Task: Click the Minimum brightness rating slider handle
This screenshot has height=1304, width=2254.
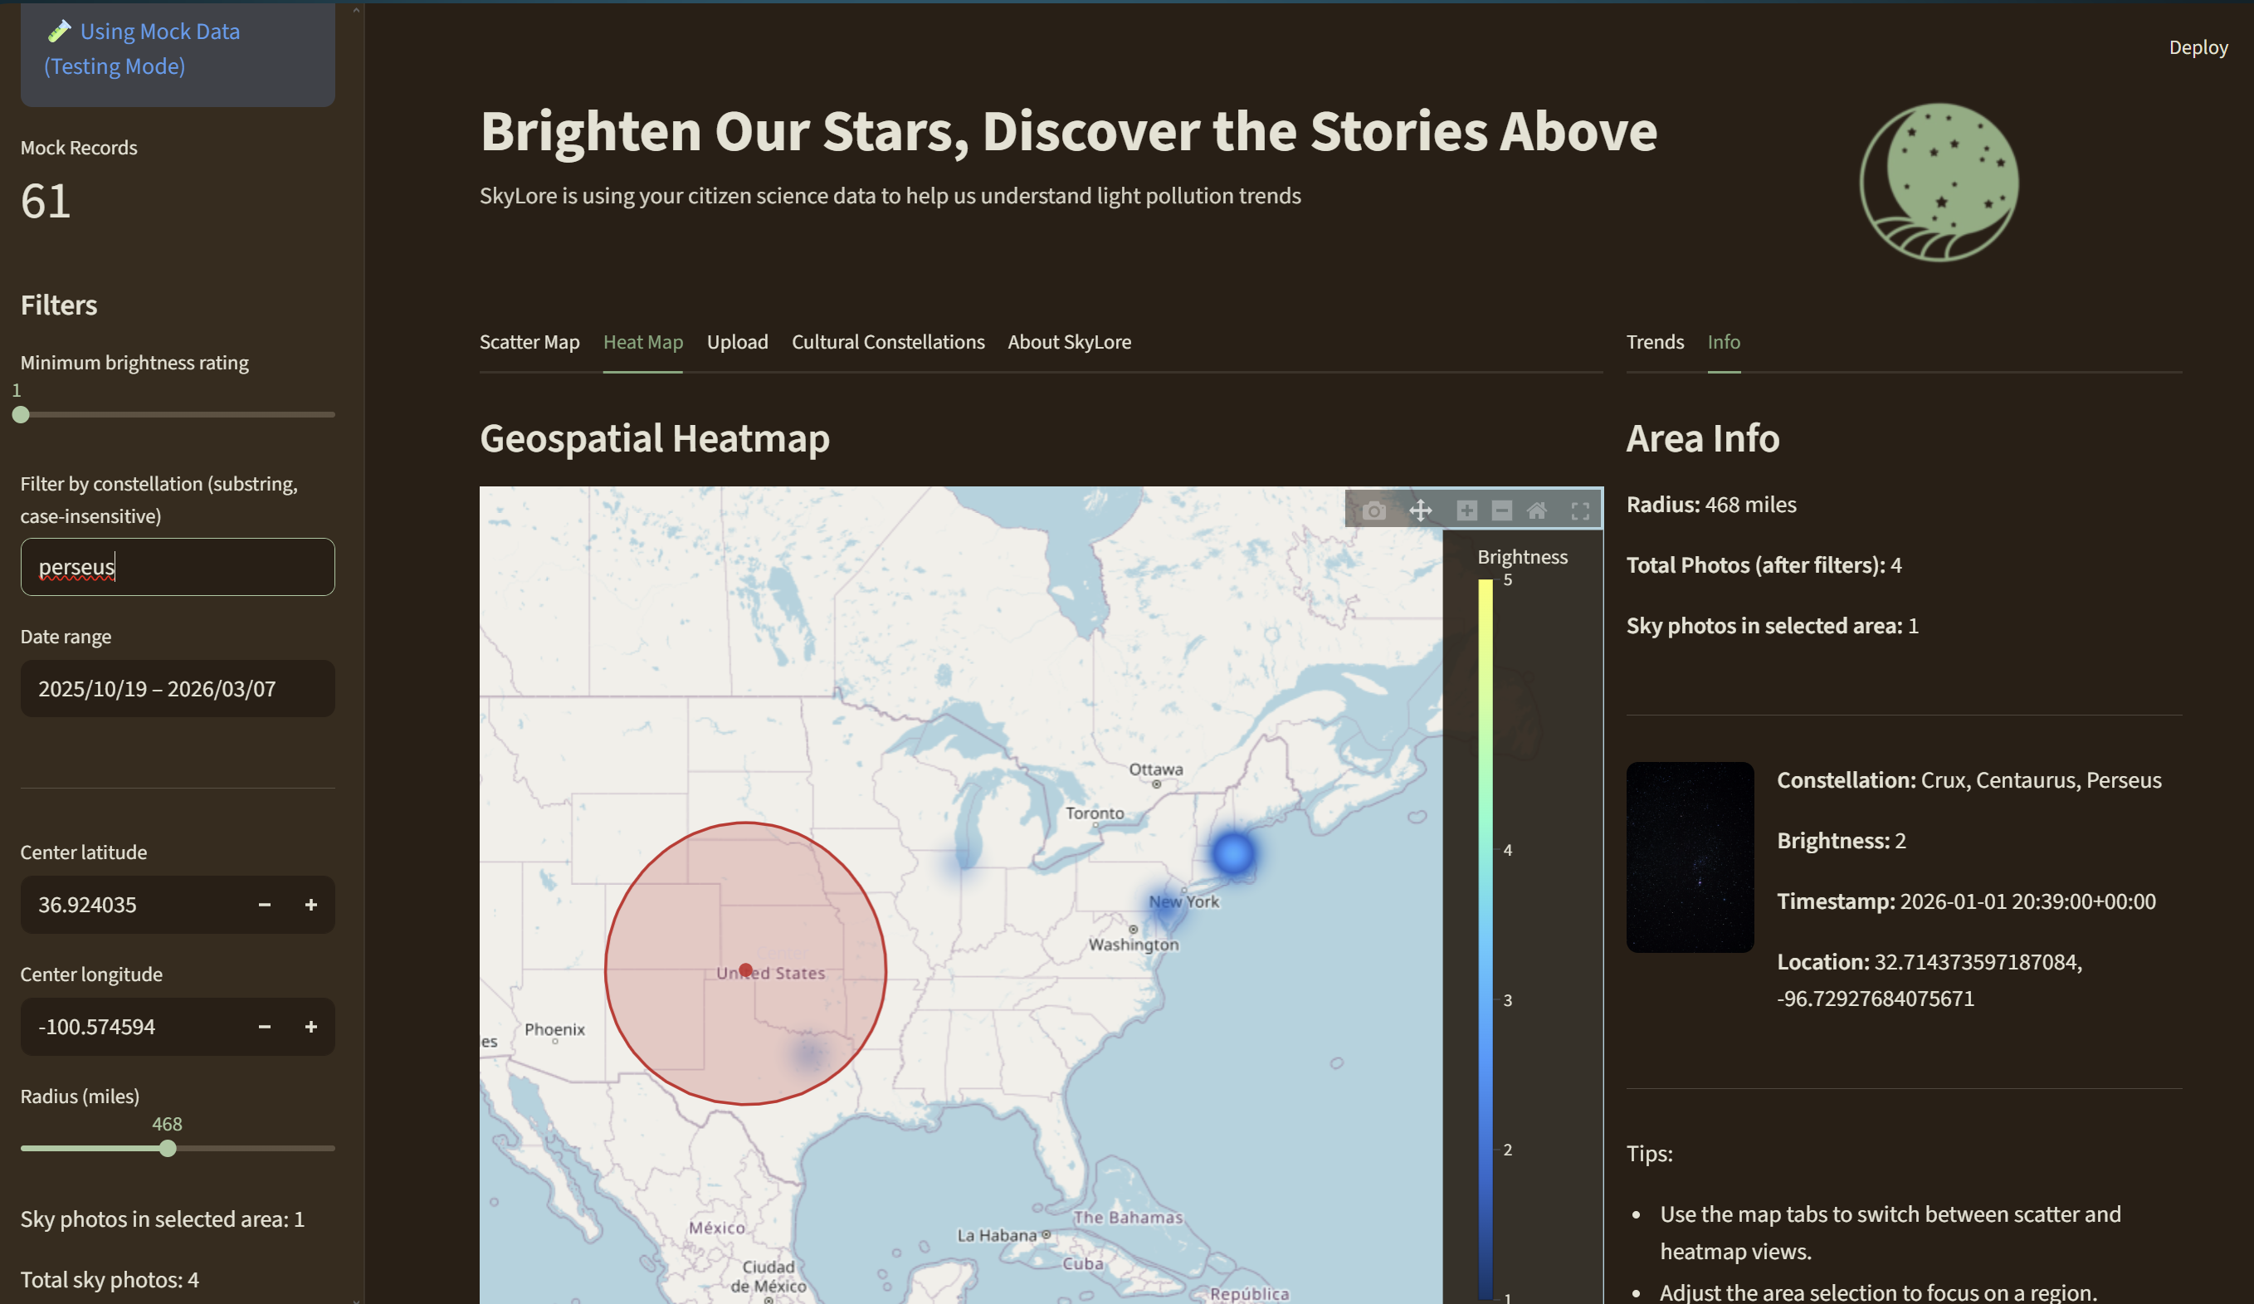Action: (x=22, y=415)
